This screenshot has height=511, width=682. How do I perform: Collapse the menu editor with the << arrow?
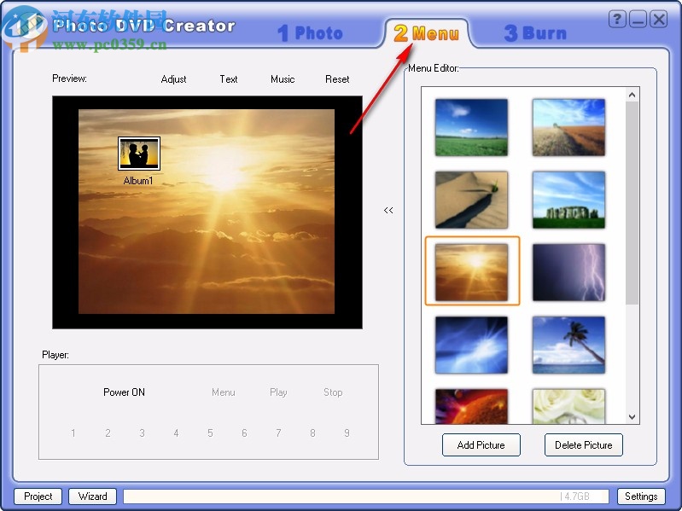pos(388,211)
